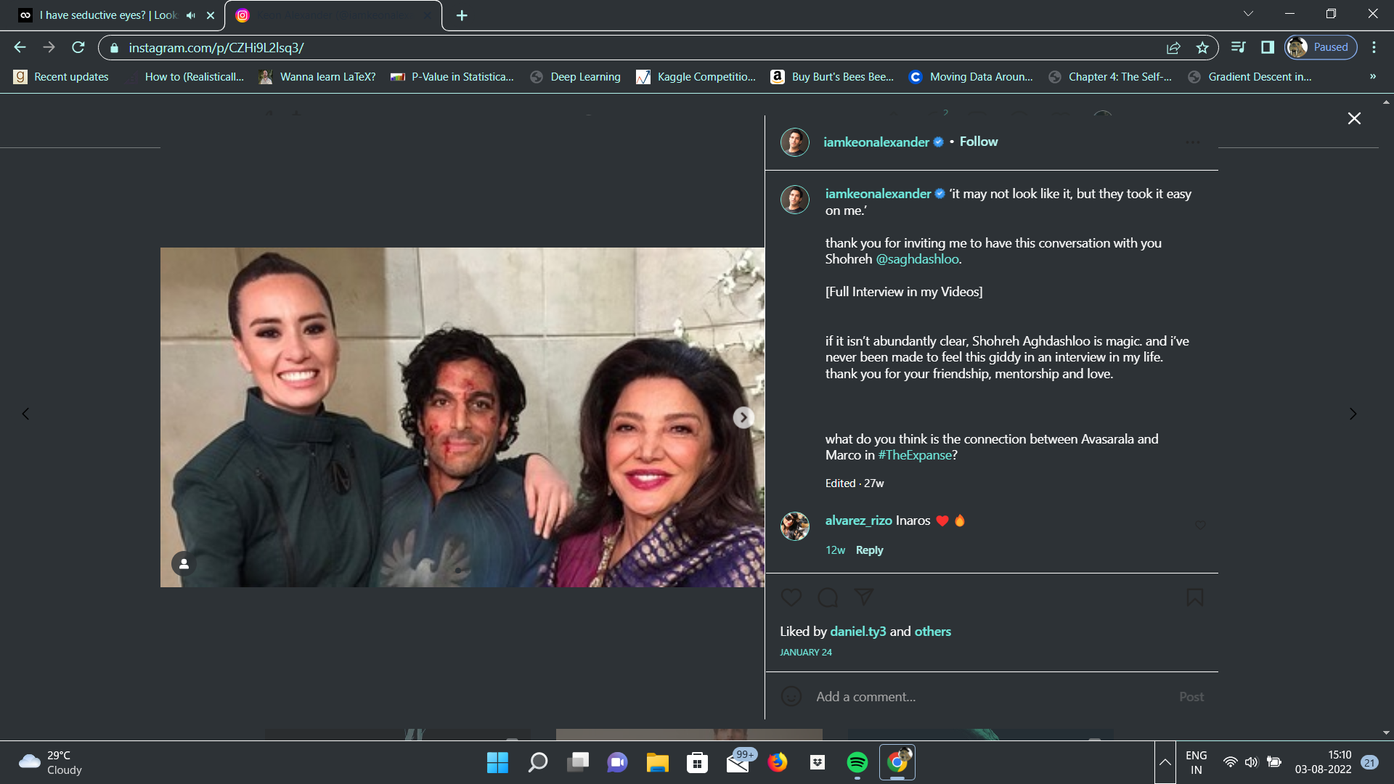Open #TheExpanse hashtag link
1394x784 pixels.
tap(915, 455)
